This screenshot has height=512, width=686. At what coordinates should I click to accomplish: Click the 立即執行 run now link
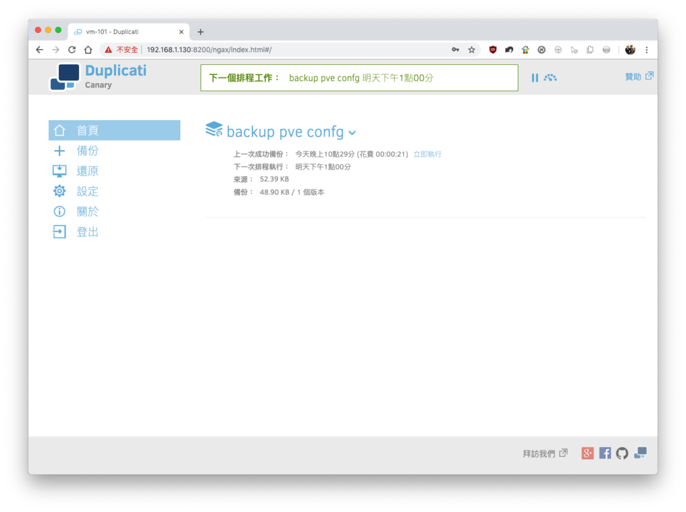click(427, 154)
